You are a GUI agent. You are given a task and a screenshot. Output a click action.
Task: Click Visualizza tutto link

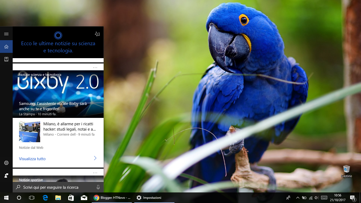32,159
